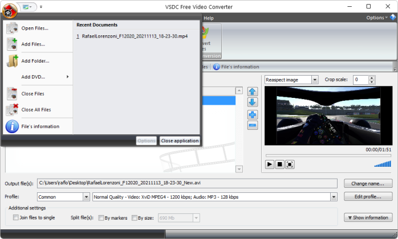
Task: Click the Crop scale input field
Action: (x=360, y=80)
